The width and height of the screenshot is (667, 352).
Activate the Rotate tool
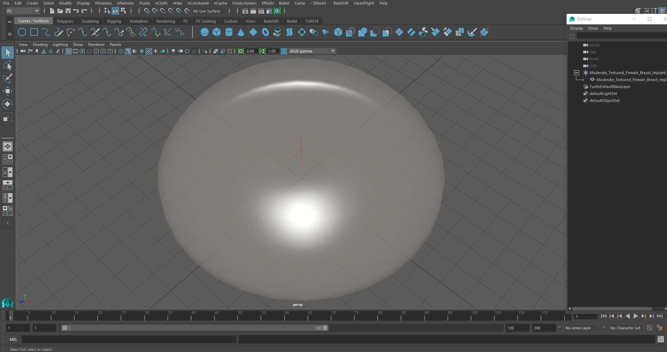tap(8, 104)
